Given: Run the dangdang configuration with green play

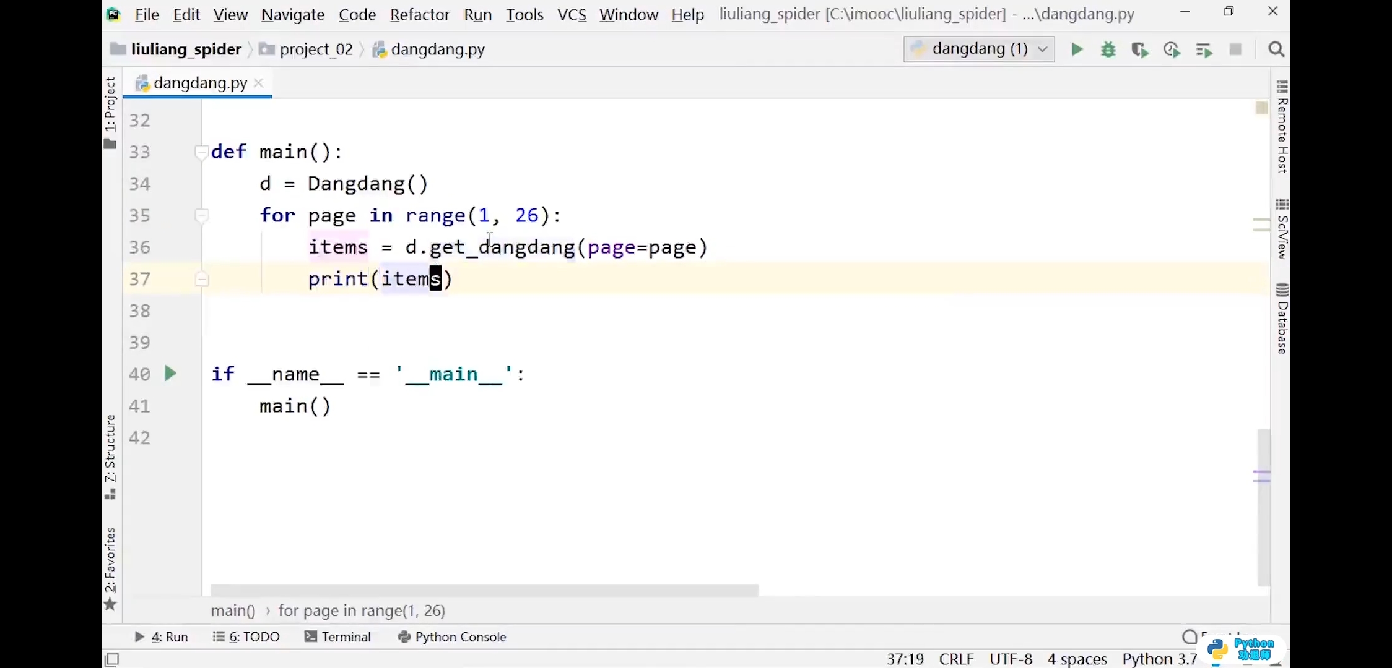Looking at the screenshot, I should (x=1077, y=49).
